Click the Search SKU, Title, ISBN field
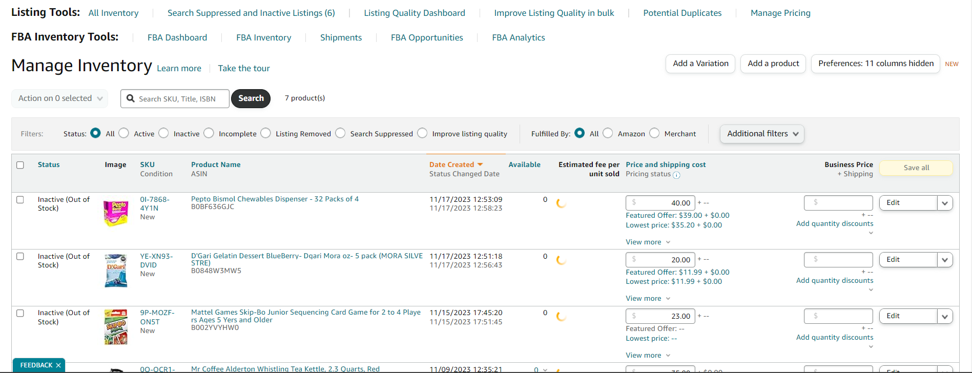 tap(175, 98)
